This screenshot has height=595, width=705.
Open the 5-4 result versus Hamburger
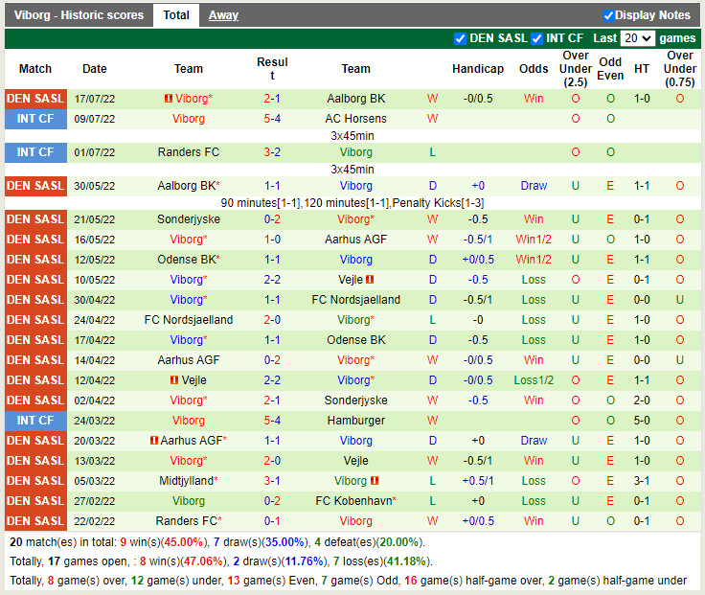[x=272, y=421]
